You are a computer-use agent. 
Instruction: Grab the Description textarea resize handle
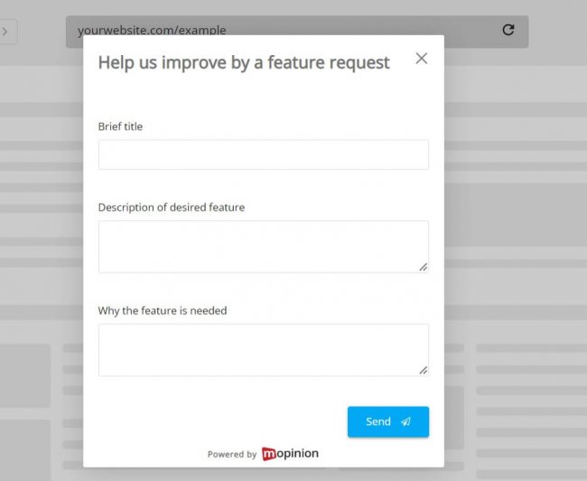[424, 267]
